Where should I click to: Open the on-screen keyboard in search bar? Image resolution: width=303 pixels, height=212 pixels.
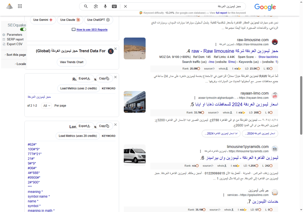pos(114,6)
